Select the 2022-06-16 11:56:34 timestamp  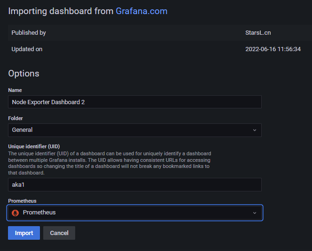tap(273, 49)
